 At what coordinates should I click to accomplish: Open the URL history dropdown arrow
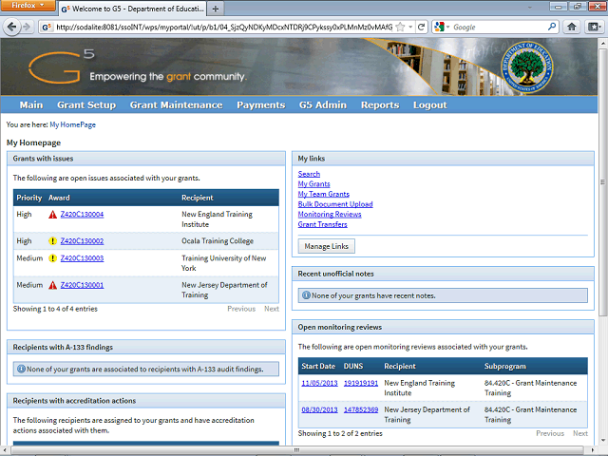tap(410, 27)
